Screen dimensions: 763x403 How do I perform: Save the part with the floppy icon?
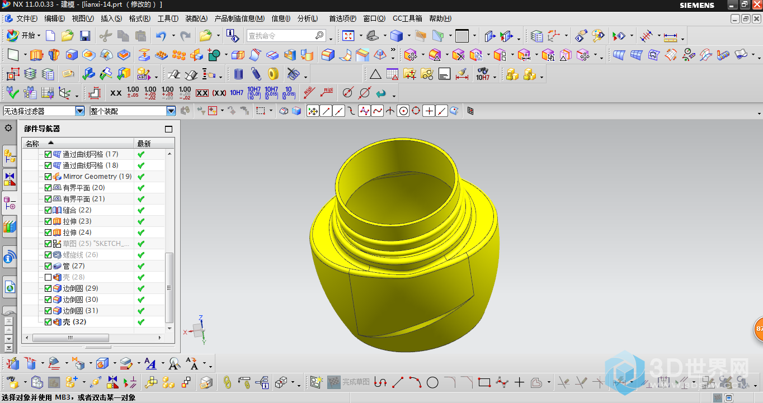point(85,36)
